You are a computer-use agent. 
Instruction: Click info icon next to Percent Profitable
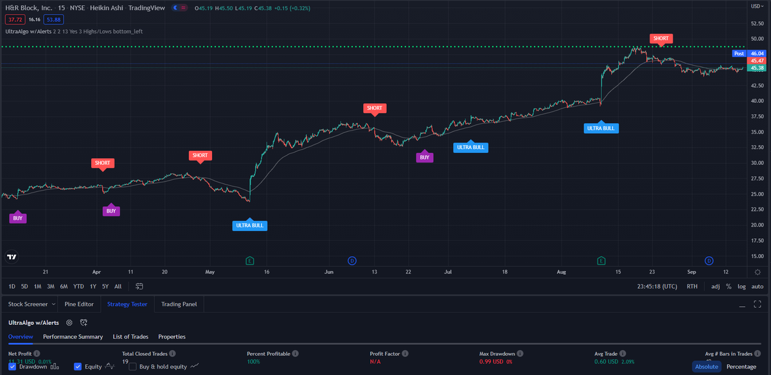[296, 354]
